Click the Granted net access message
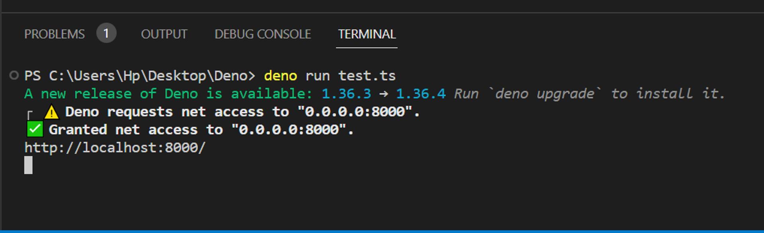Image resolution: width=764 pixels, height=233 pixels. 199,129
